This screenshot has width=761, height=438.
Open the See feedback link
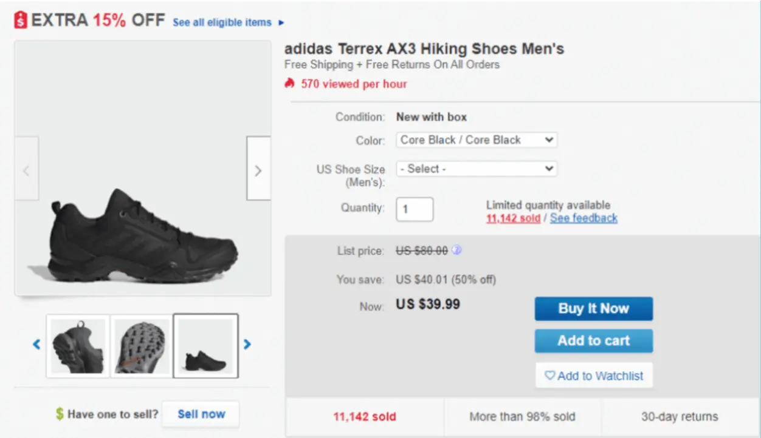pyautogui.click(x=584, y=218)
